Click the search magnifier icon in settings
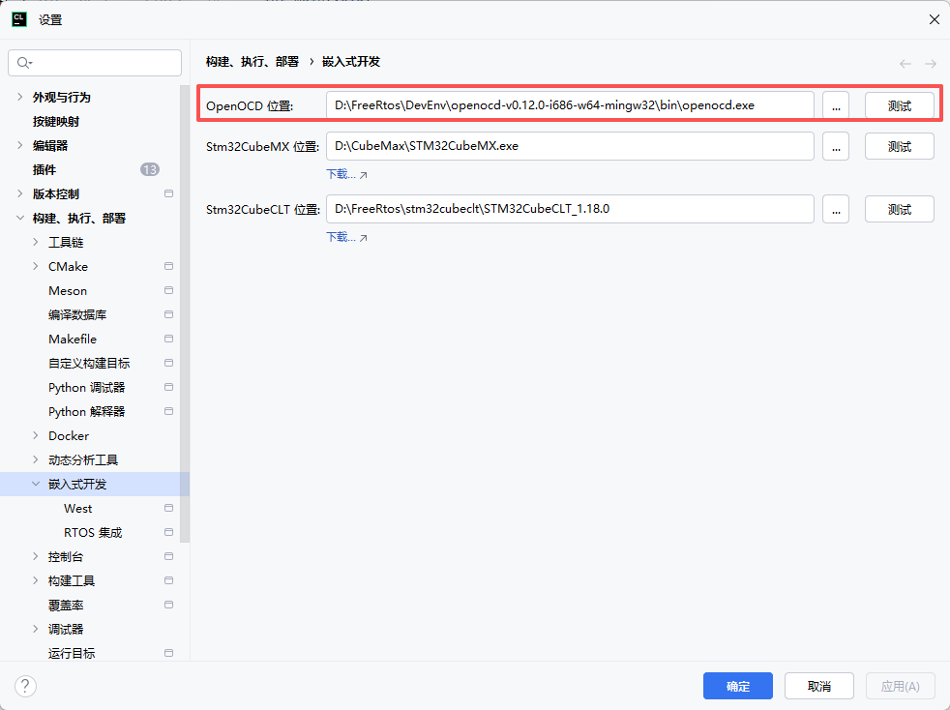Viewport: 950px width, 710px height. point(24,63)
